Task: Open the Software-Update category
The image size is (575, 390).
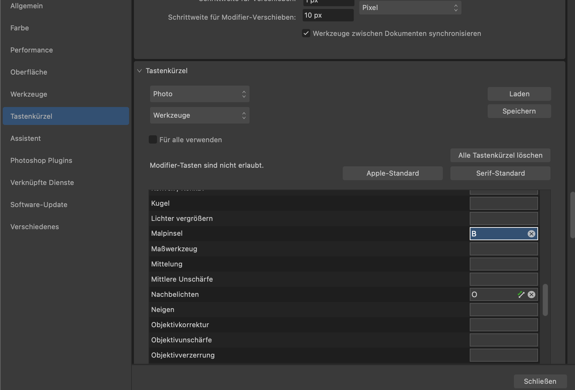Action: (x=66, y=205)
